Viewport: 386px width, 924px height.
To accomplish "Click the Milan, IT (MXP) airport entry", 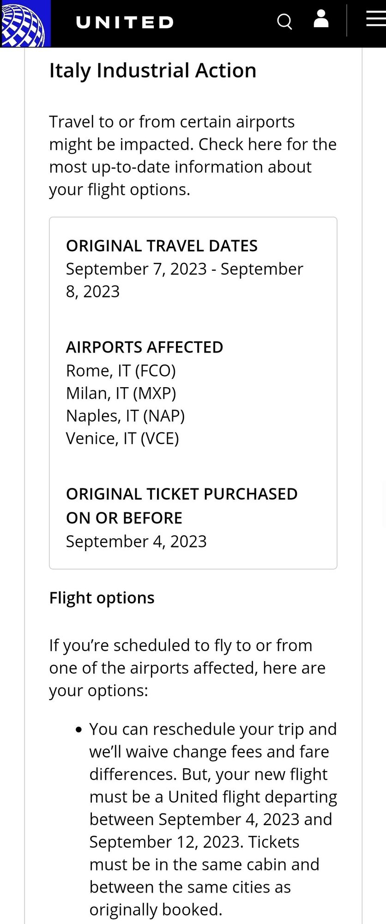I will [x=121, y=393].
